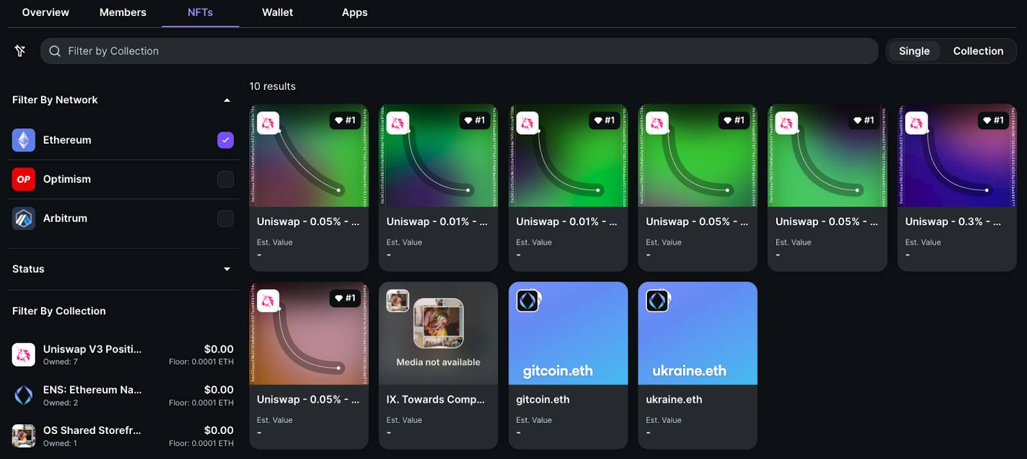This screenshot has height=459, width=1027.
Task: Click the Uniswap logo on the 0.3% card
Action: point(917,123)
